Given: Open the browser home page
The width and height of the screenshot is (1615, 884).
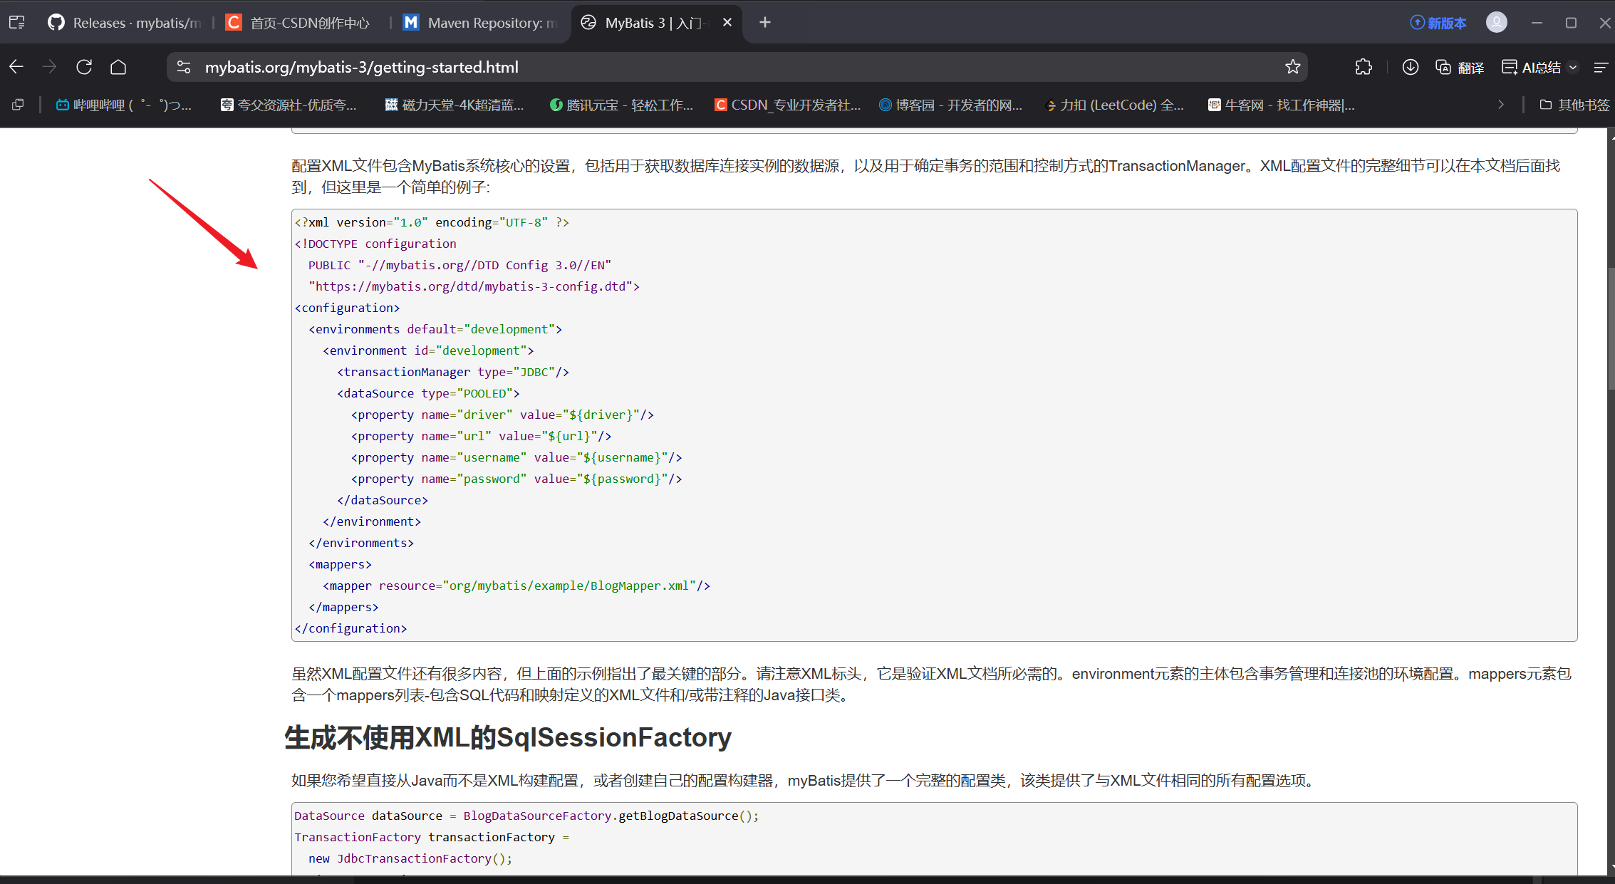Looking at the screenshot, I should click(x=118, y=67).
